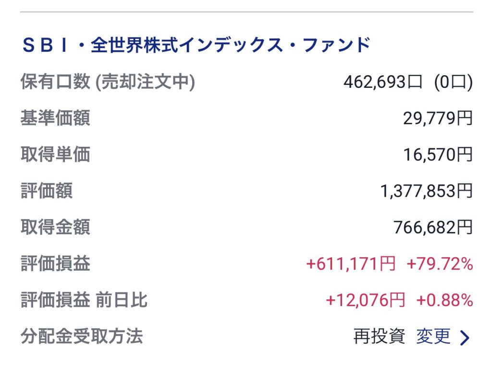Click the 評価額 label
492x368 pixels.
coord(47,191)
